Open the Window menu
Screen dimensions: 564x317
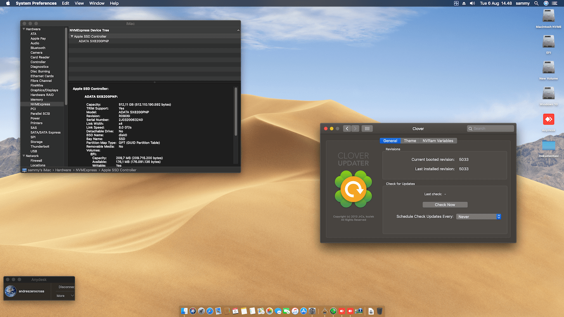pyautogui.click(x=97, y=3)
